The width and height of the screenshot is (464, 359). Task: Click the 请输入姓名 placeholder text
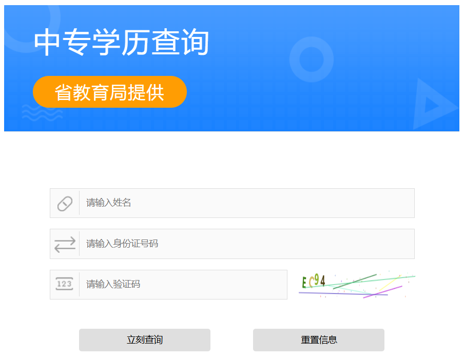coord(109,203)
